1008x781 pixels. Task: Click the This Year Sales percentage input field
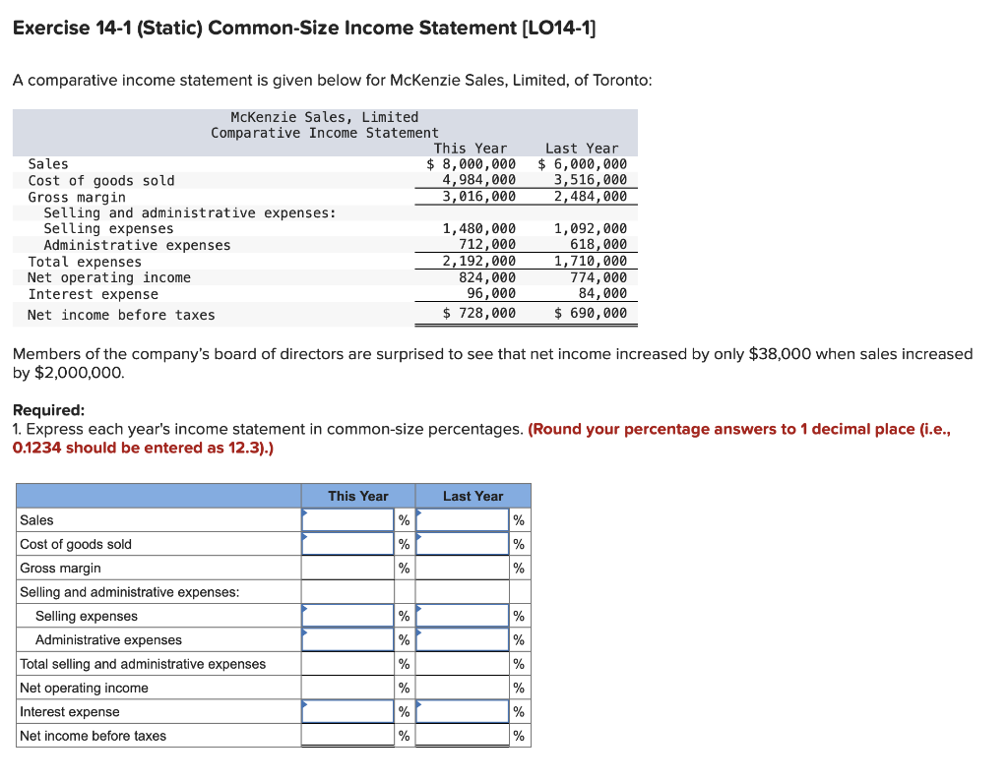[347, 520]
